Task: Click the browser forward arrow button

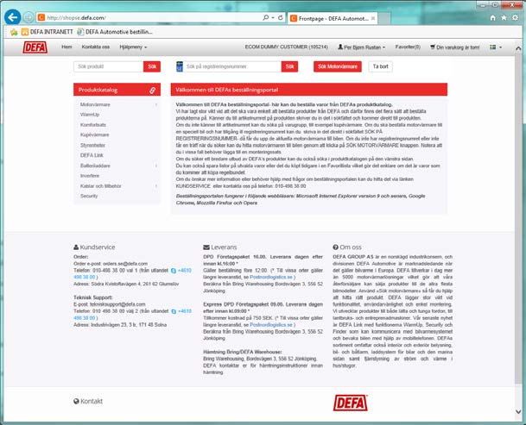Action: (29, 17)
